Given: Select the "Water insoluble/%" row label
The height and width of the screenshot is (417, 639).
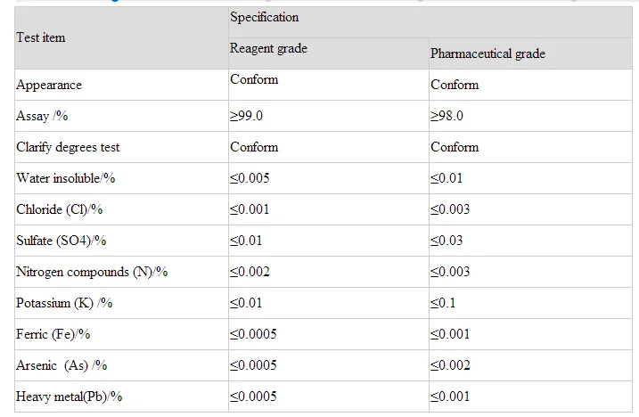Looking at the screenshot, I should [66, 178].
